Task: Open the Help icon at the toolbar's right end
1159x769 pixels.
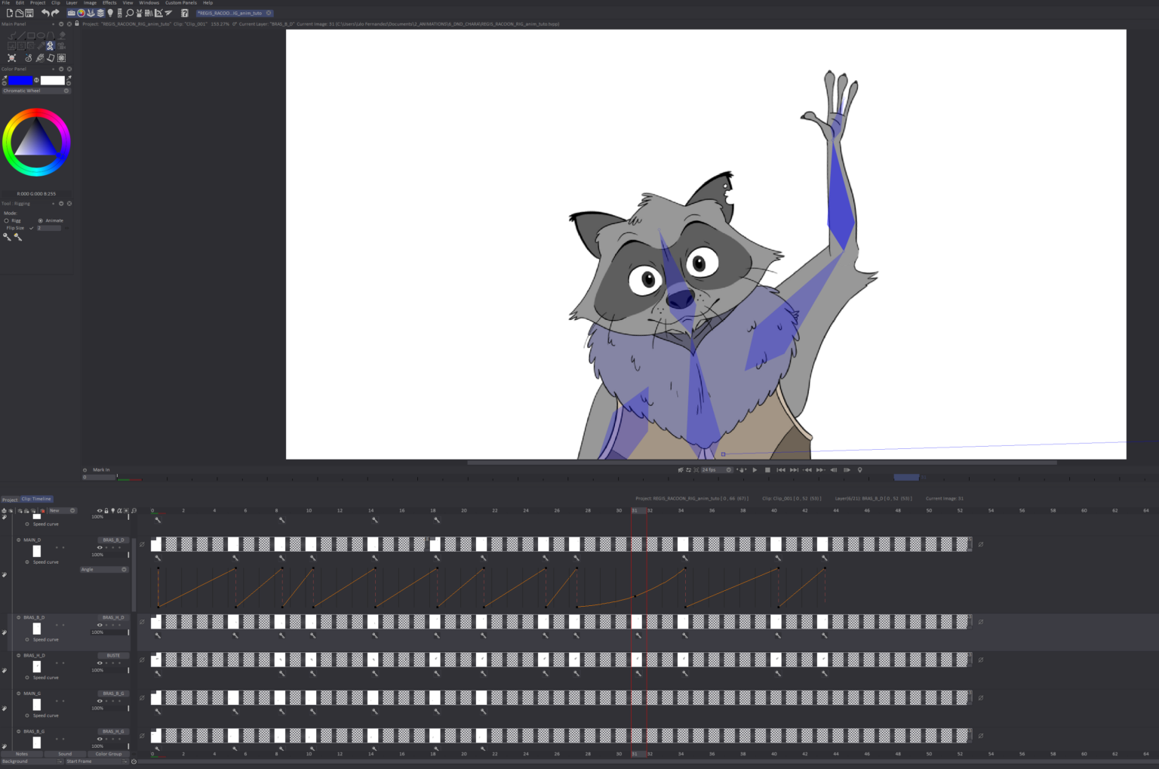Action: point(185,13)
